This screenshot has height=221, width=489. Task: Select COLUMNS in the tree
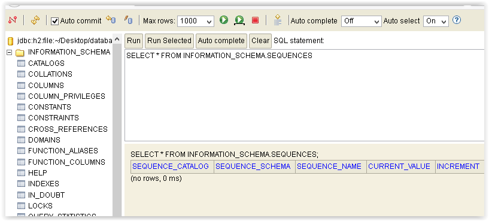click(46, 85)
